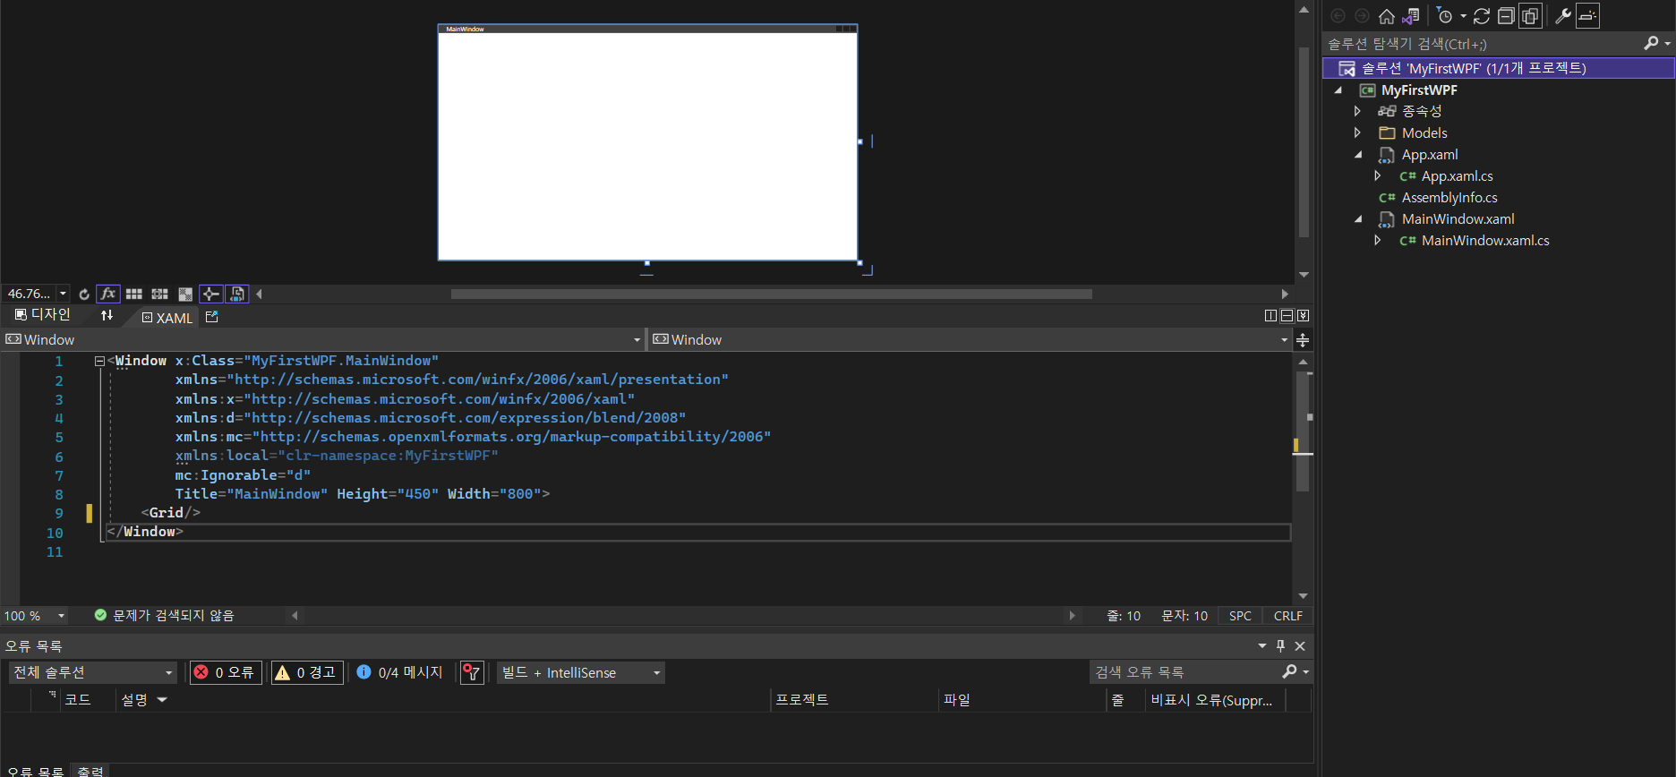This screenshot has width=1676, height=777.
Task: Switch to the 출력 output tab
Action: 90,771
